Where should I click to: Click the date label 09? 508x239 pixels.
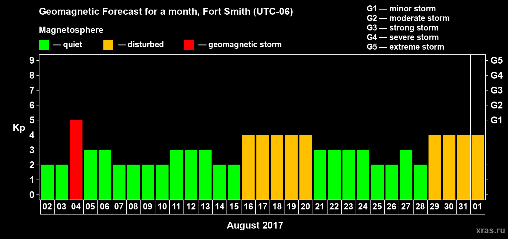[148, 206]
